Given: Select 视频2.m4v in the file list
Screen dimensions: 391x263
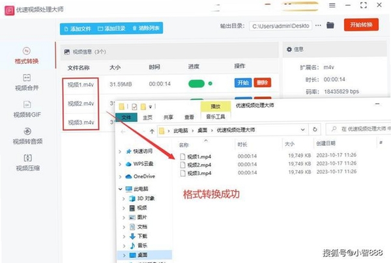Looking at the screenshot, I should [81, 104].
